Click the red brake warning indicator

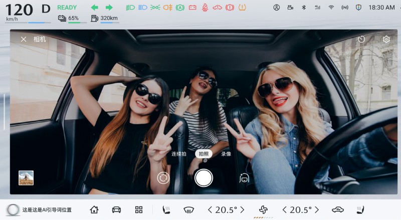coord(230,8)
